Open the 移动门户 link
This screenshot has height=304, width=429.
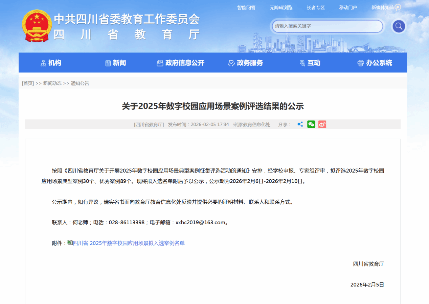point(348,7)
